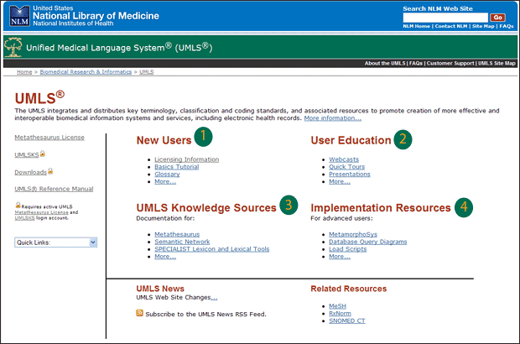This screenshot has width=520, height=344.
Task: Go to Biomedical Research & Informatics breadcrumb
Action: (86, 72)
